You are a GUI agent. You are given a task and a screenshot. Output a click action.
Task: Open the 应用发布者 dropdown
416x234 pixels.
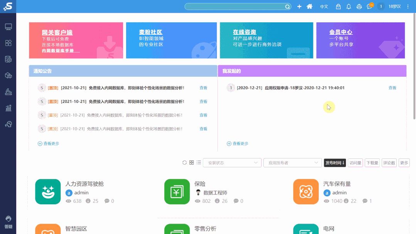click(292, 163)
